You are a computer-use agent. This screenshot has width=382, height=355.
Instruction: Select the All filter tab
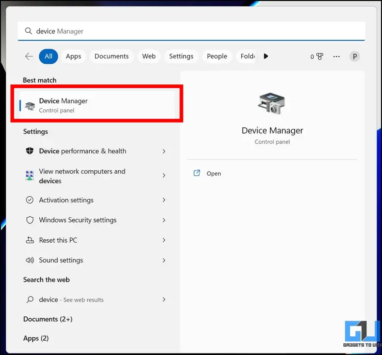pyautogui.click(x=49, y=56)
